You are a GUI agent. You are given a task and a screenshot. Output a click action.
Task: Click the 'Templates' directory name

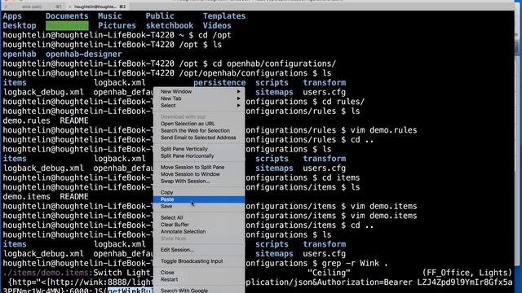click(224, 16)
